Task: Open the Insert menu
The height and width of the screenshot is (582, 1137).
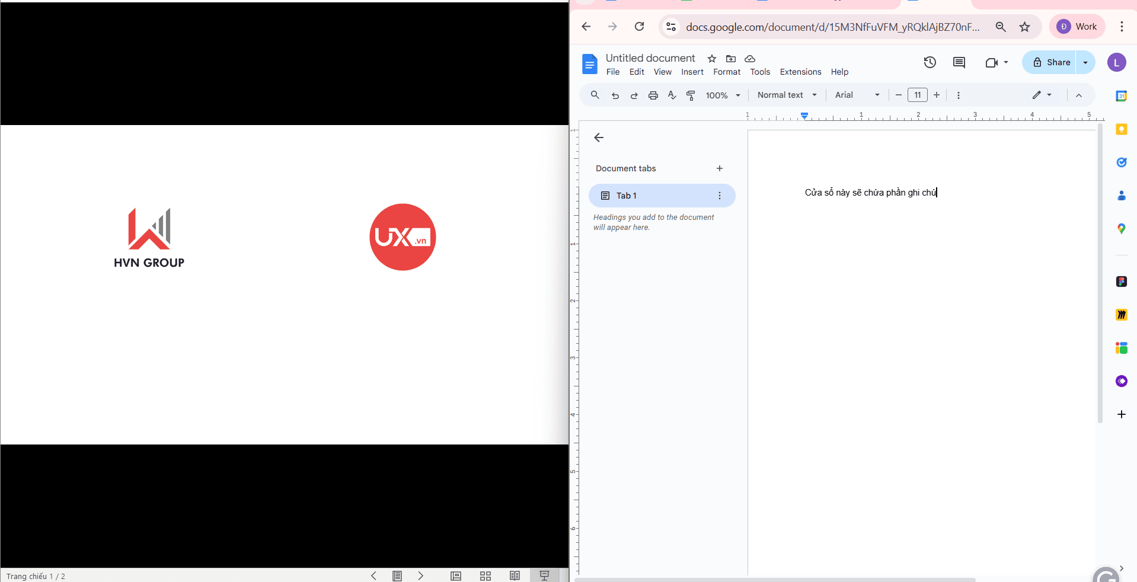Action: coord(692,72)
